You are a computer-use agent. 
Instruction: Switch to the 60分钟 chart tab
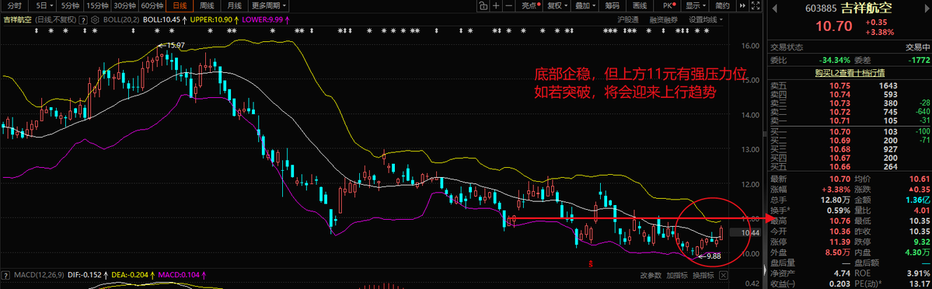tap(152, 5)
